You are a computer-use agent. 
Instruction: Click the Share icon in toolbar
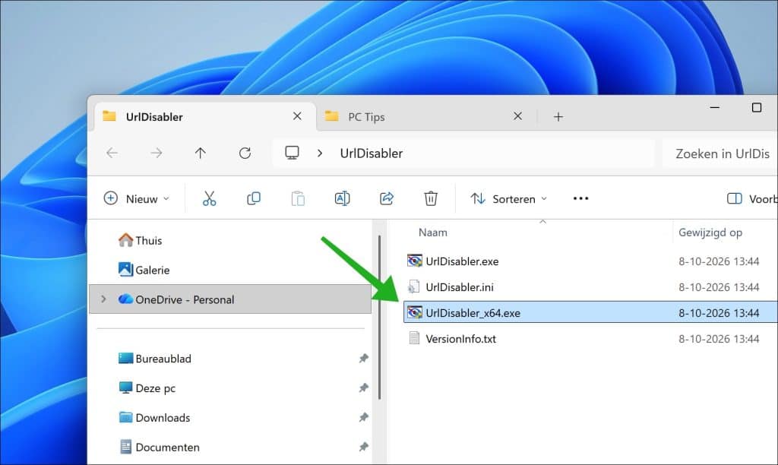coord(387,198)
